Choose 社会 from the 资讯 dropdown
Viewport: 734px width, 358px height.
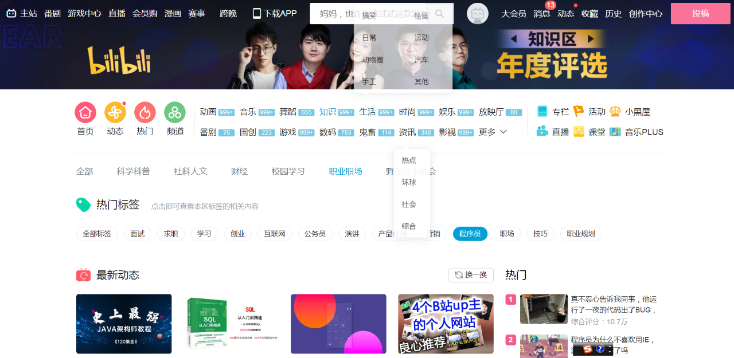click(409, 204)
